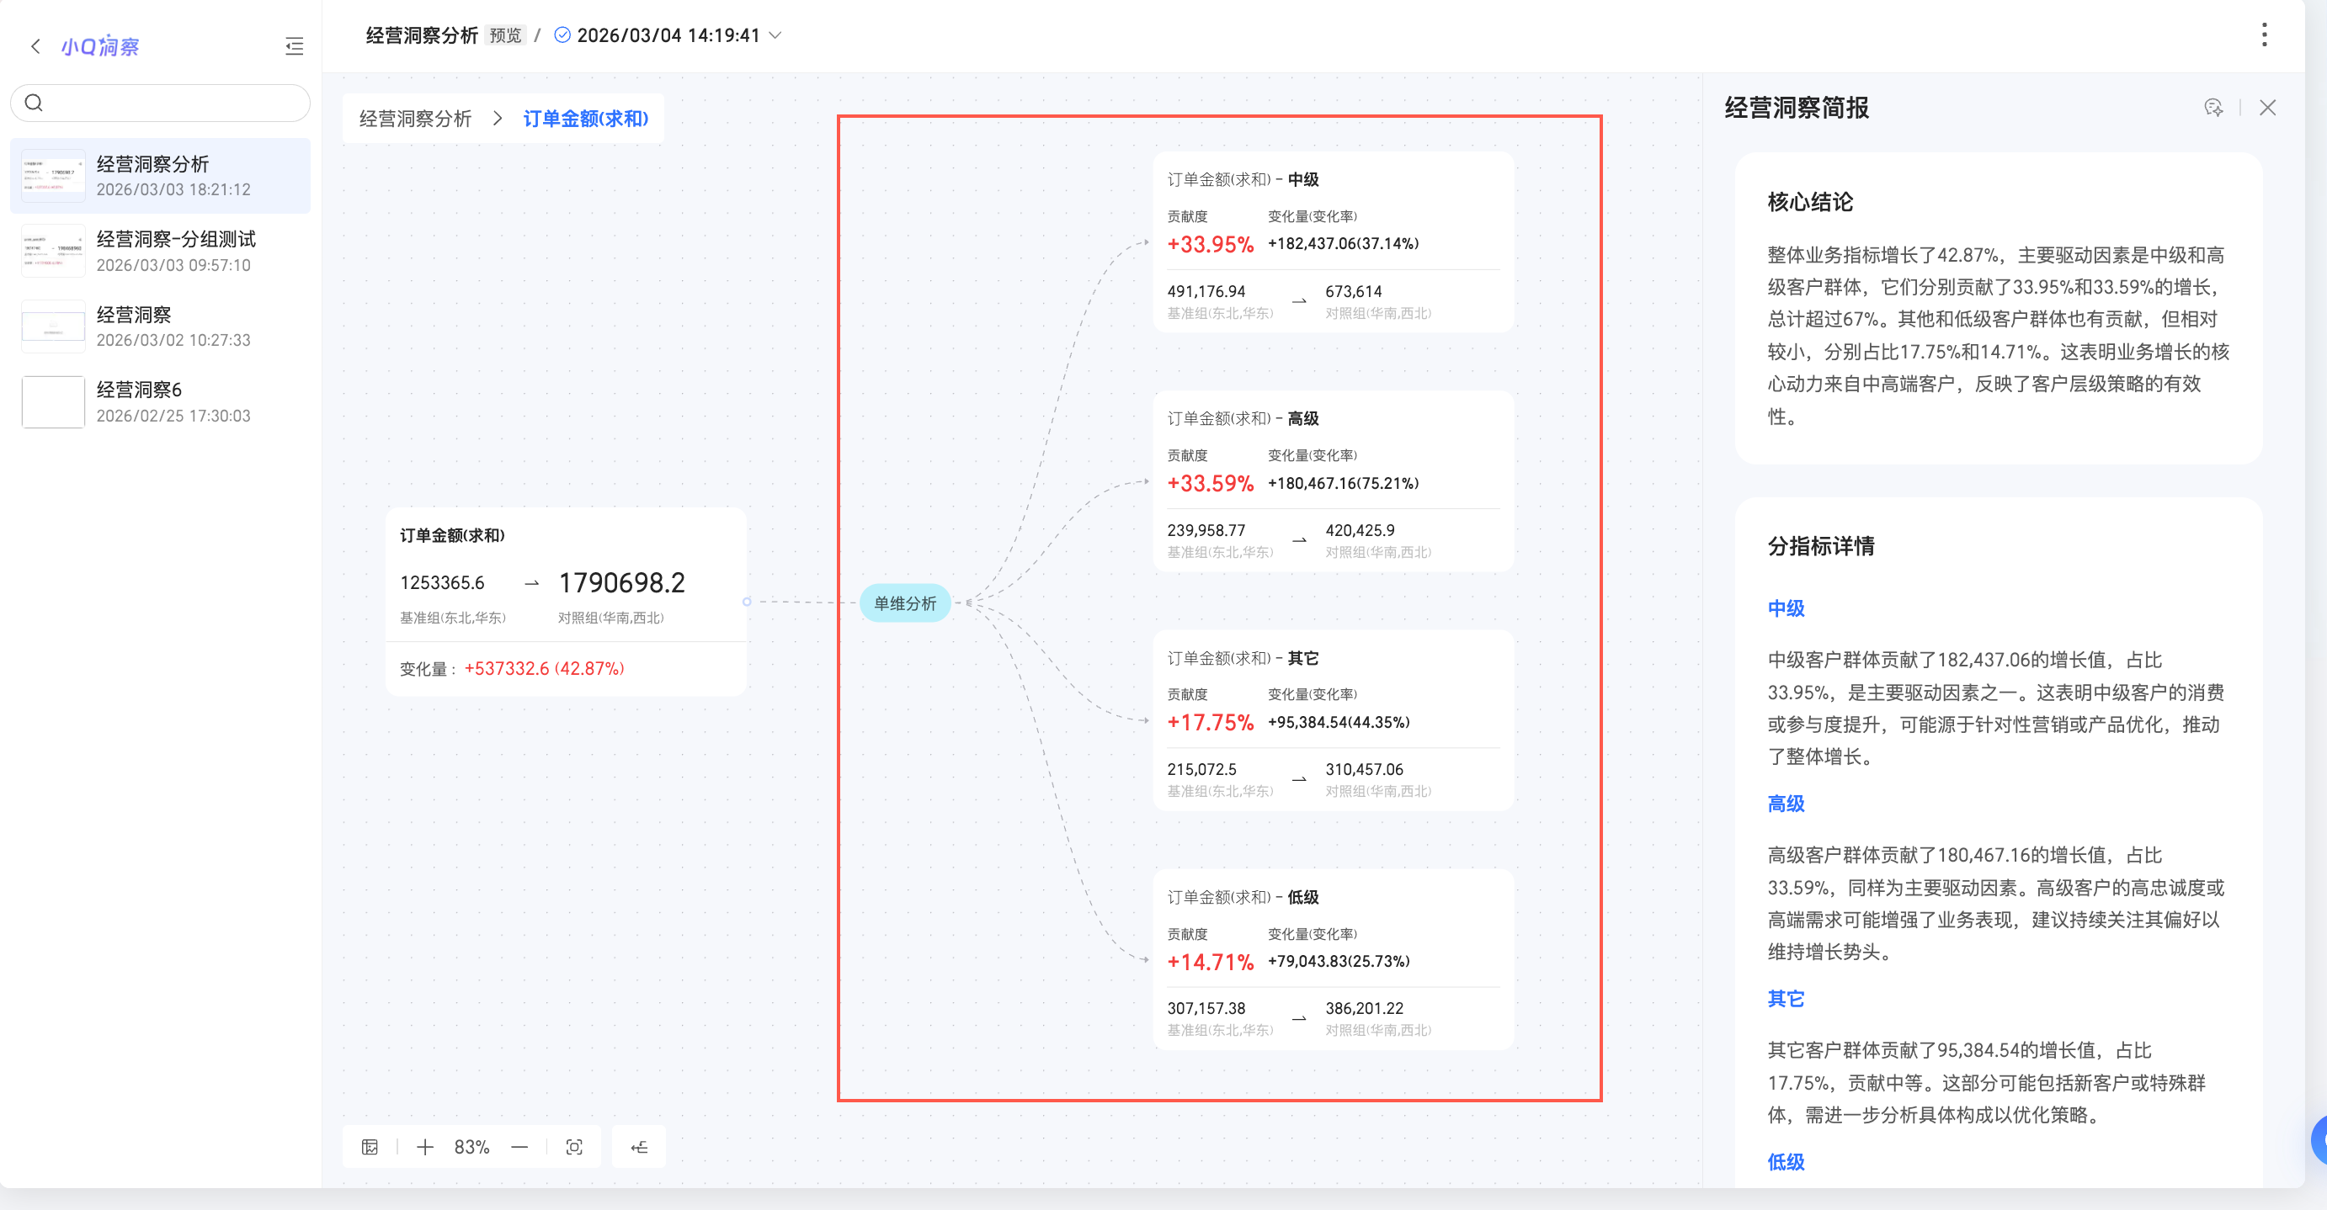Click the fit-to-screen icon in canvas toolbar

(573, 1147)
